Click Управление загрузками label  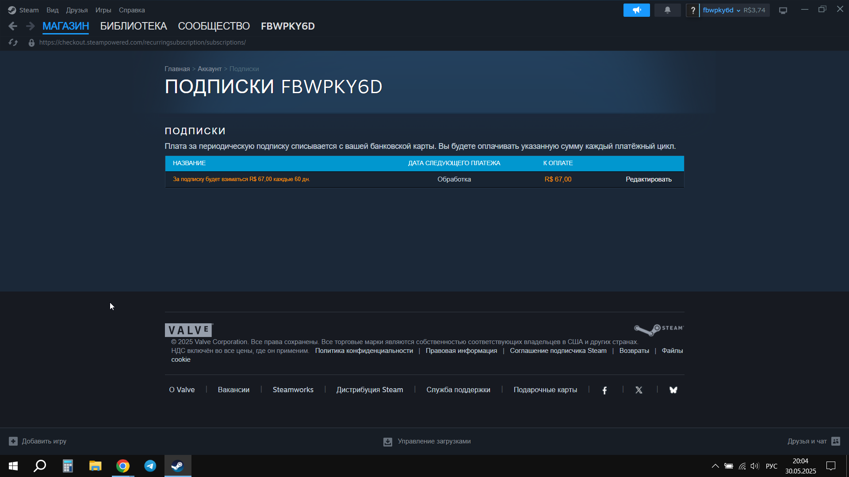[434, 441]
